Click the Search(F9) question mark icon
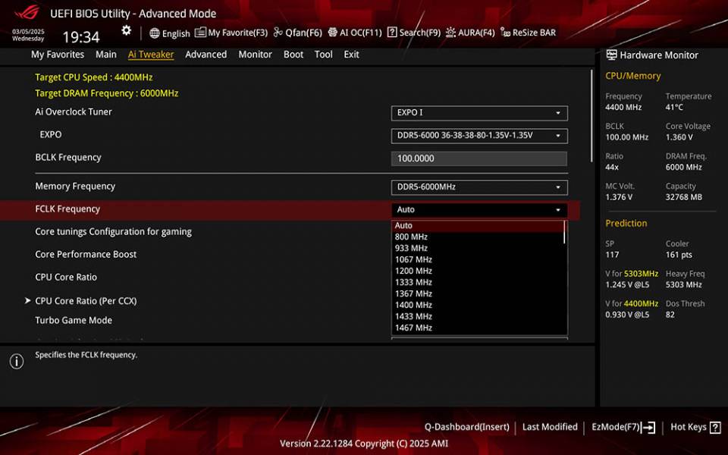The width and height of the screenshot is (728, 455). [392, 32]
